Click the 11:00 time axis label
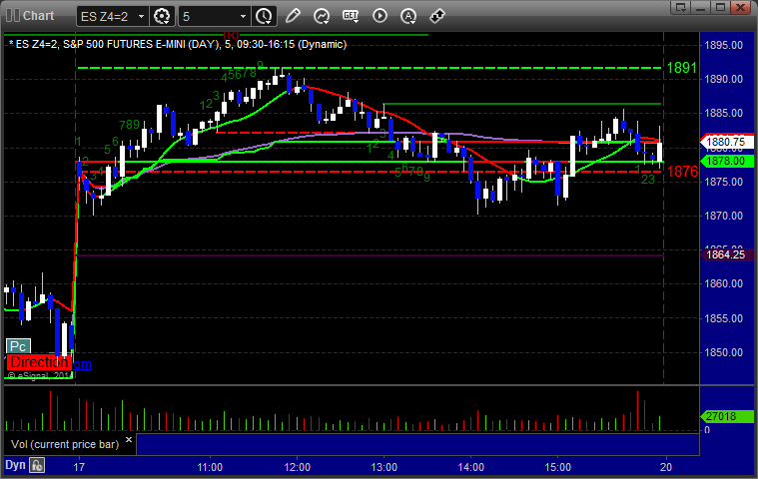758x479 pixels. (210, 467)
